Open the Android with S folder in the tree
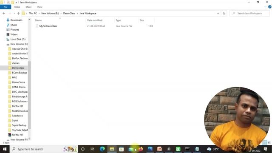272x153 pixels. [20, 54]
